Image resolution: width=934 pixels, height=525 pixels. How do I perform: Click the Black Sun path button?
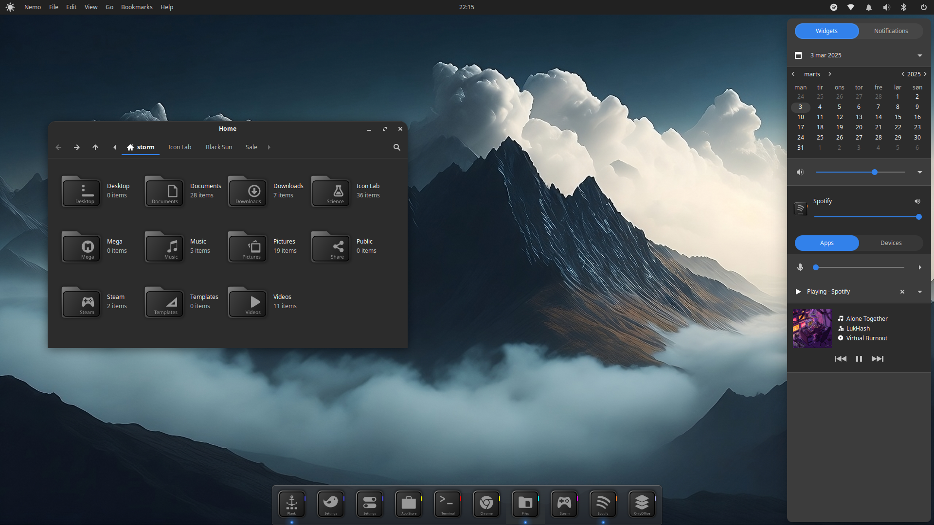point(219,147)
